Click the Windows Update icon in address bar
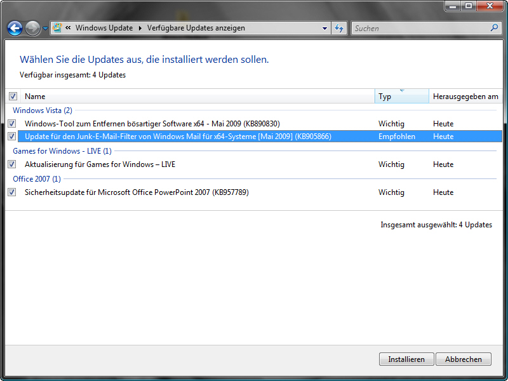Screen dimensions: 508x381 point(57,28)
